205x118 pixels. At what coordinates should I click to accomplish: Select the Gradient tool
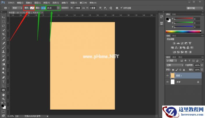[x=3, y=64]
